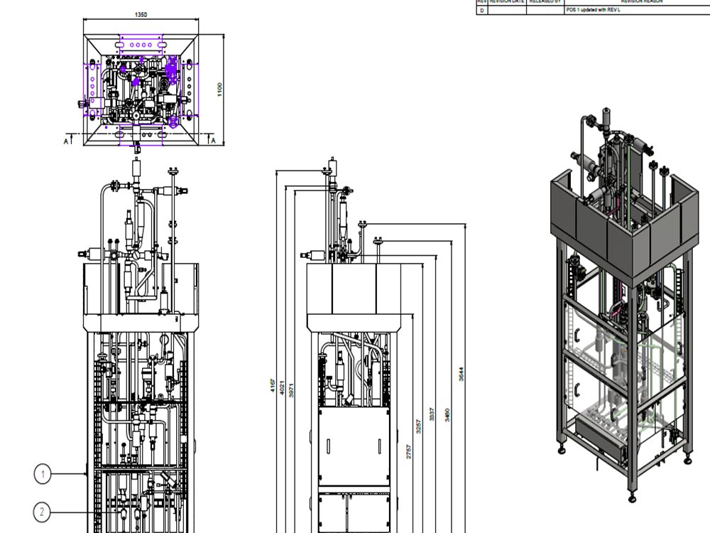Select revision letter D in table
The width and height of the screenshot is (710, 533).
(x=482, y=10)
